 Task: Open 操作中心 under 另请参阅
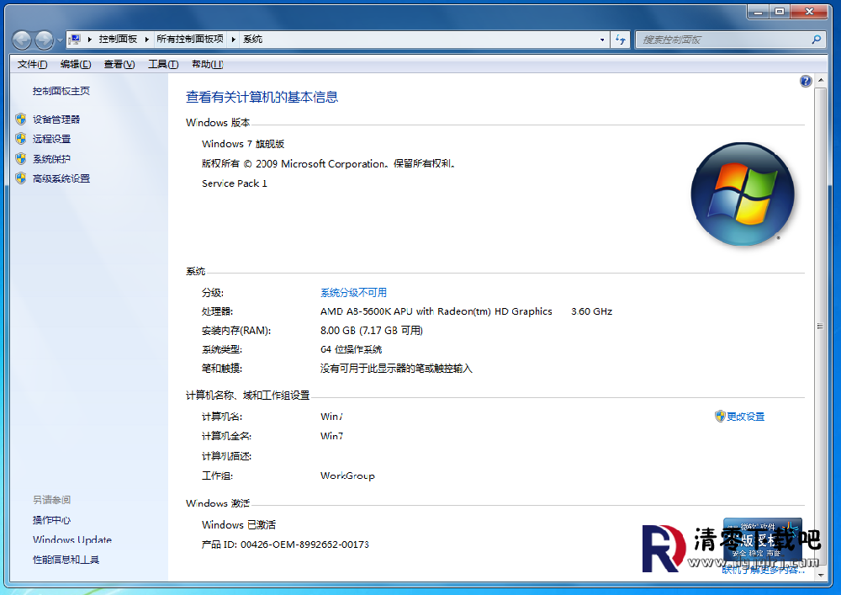click(51, 520)
